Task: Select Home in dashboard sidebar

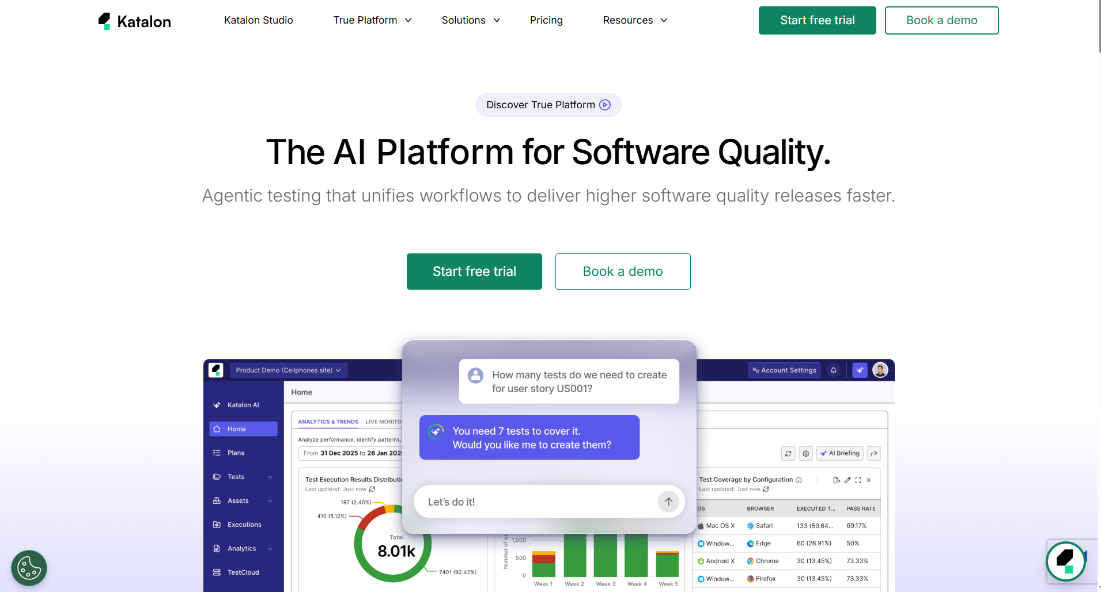Action: coord(243,429)
